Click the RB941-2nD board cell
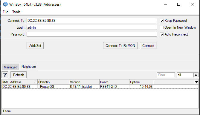Viewport: 200px width, 115px height. coord(114,87)
